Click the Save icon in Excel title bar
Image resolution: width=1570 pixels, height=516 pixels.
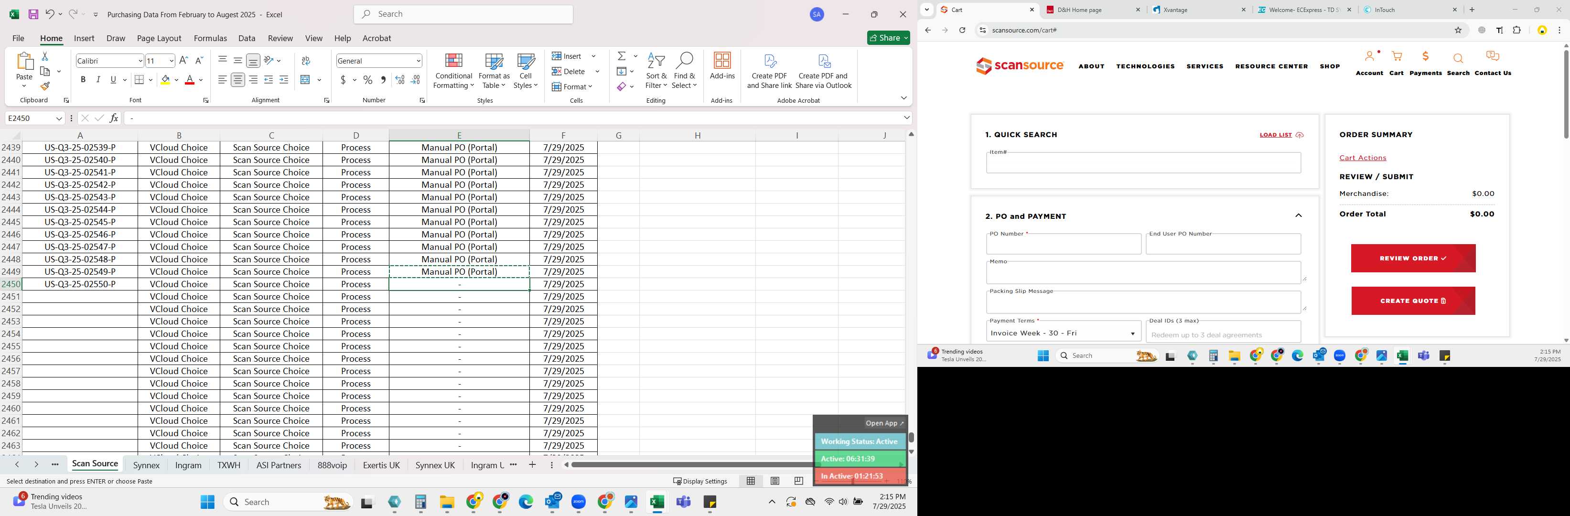coord(33,14)
